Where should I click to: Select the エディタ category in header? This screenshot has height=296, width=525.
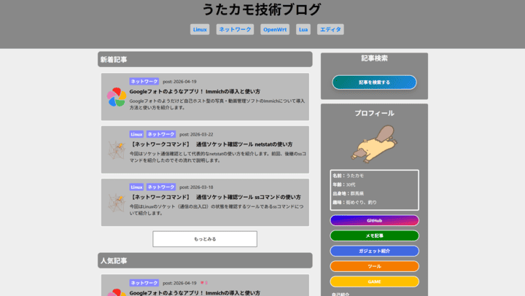(330, 29)
